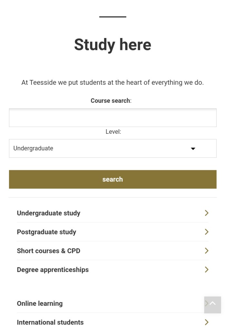Go to Degree apprenticeships
The width and height of the screenshot is (225, 330).
pos(53,270)
